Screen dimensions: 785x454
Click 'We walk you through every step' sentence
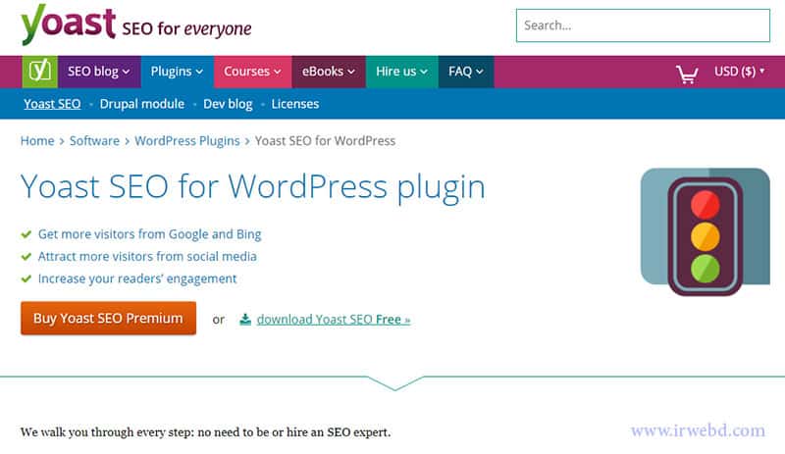pos(205,432)
